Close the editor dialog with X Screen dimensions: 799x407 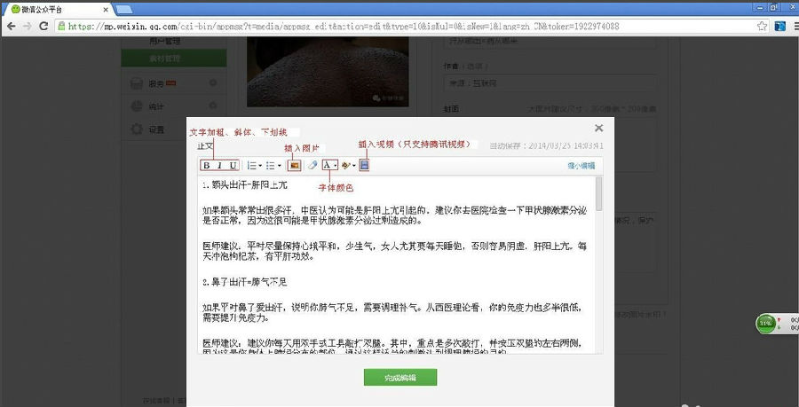click(x=598, y=128)
